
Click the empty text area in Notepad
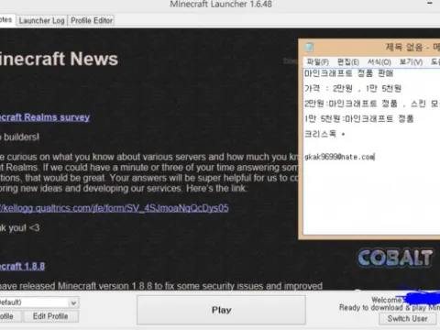pyautogui.click(x=371, y=199)
